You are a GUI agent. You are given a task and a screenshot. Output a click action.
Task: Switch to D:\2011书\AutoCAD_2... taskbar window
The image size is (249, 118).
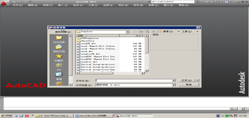pos(55,116)
